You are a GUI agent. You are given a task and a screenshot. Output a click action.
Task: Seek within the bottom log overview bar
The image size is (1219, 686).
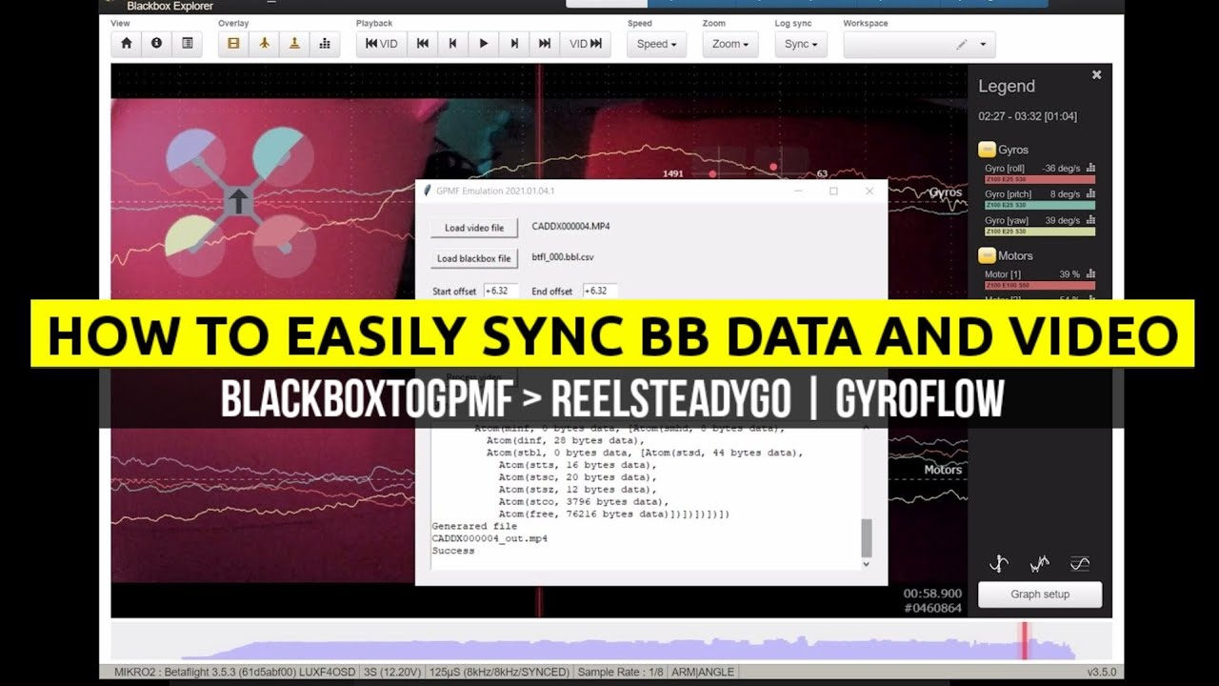[610, 640]
